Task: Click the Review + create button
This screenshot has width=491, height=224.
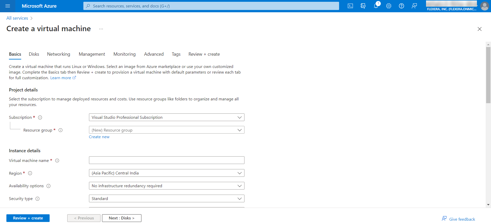Action: click(28, 218)
